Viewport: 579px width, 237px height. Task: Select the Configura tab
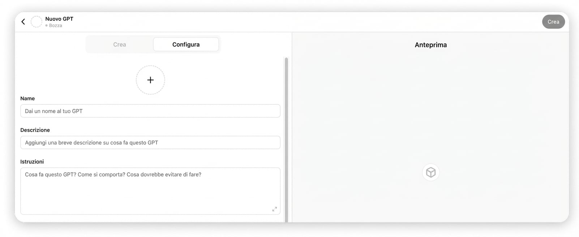pos(186,44)
